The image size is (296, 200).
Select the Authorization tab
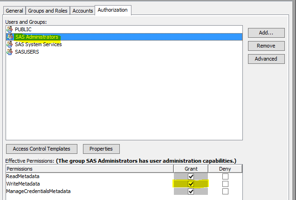[113, 10]
